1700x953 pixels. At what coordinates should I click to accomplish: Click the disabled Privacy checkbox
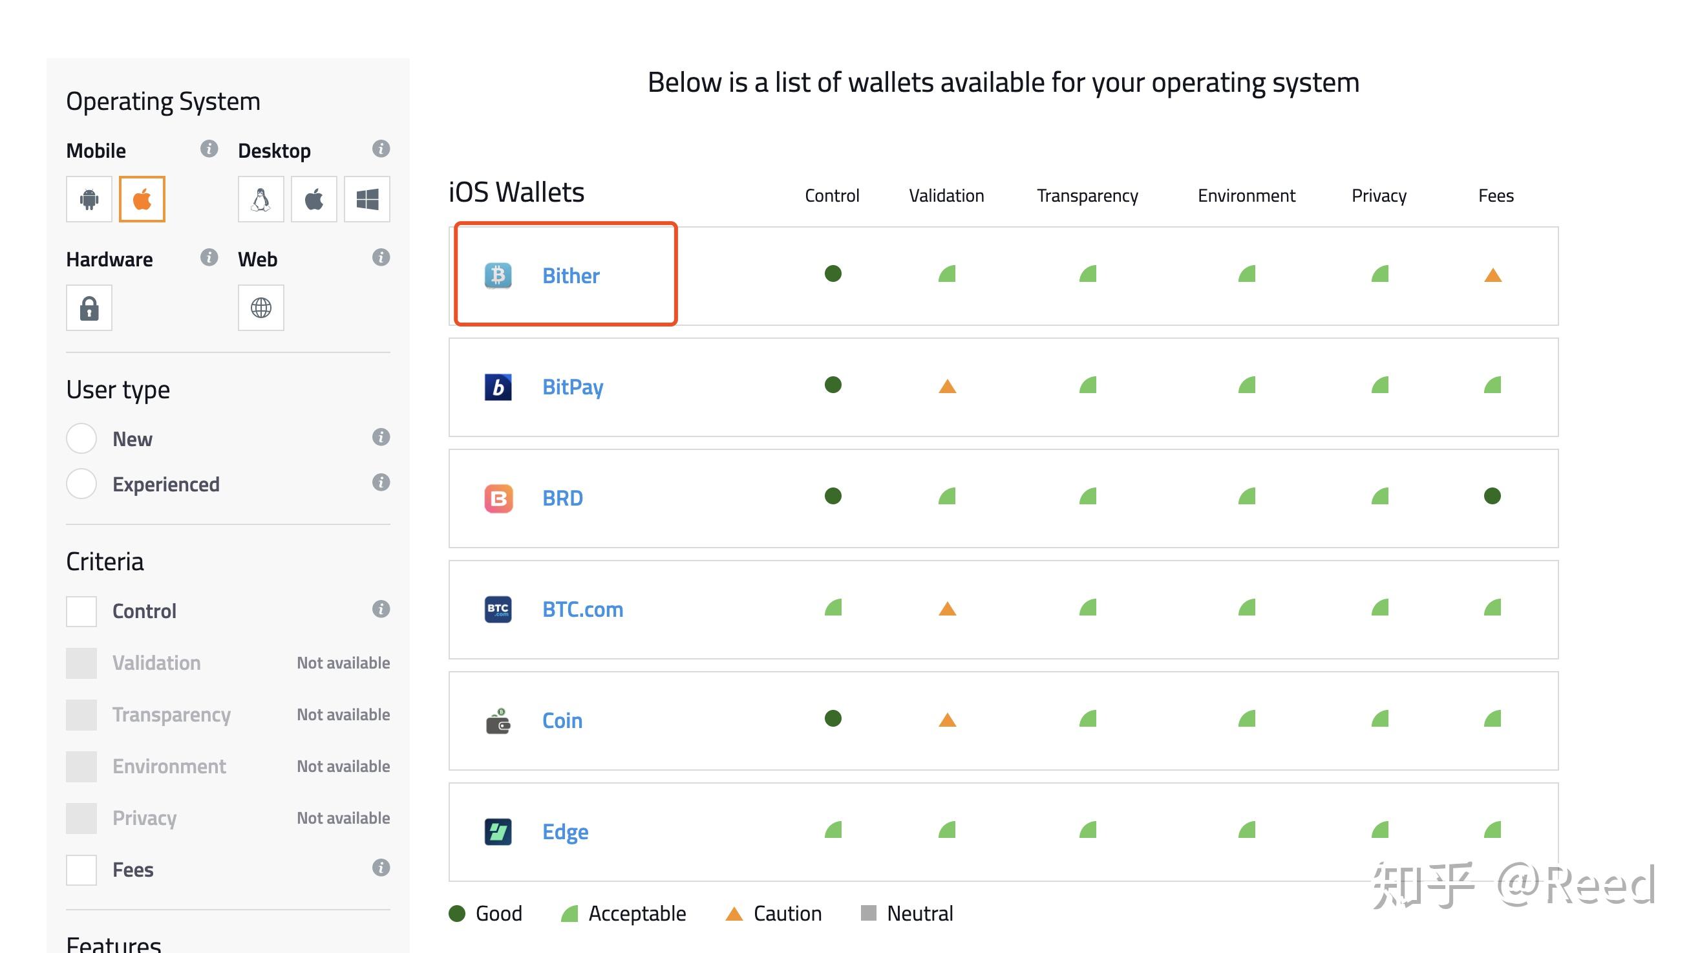tap(81, 819)
